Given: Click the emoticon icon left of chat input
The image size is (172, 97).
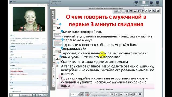Looking at the screenshot, I should (x=11, y=95).
